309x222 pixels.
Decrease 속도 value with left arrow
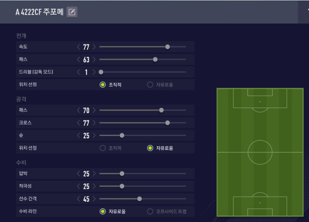(x=79, y=47)
